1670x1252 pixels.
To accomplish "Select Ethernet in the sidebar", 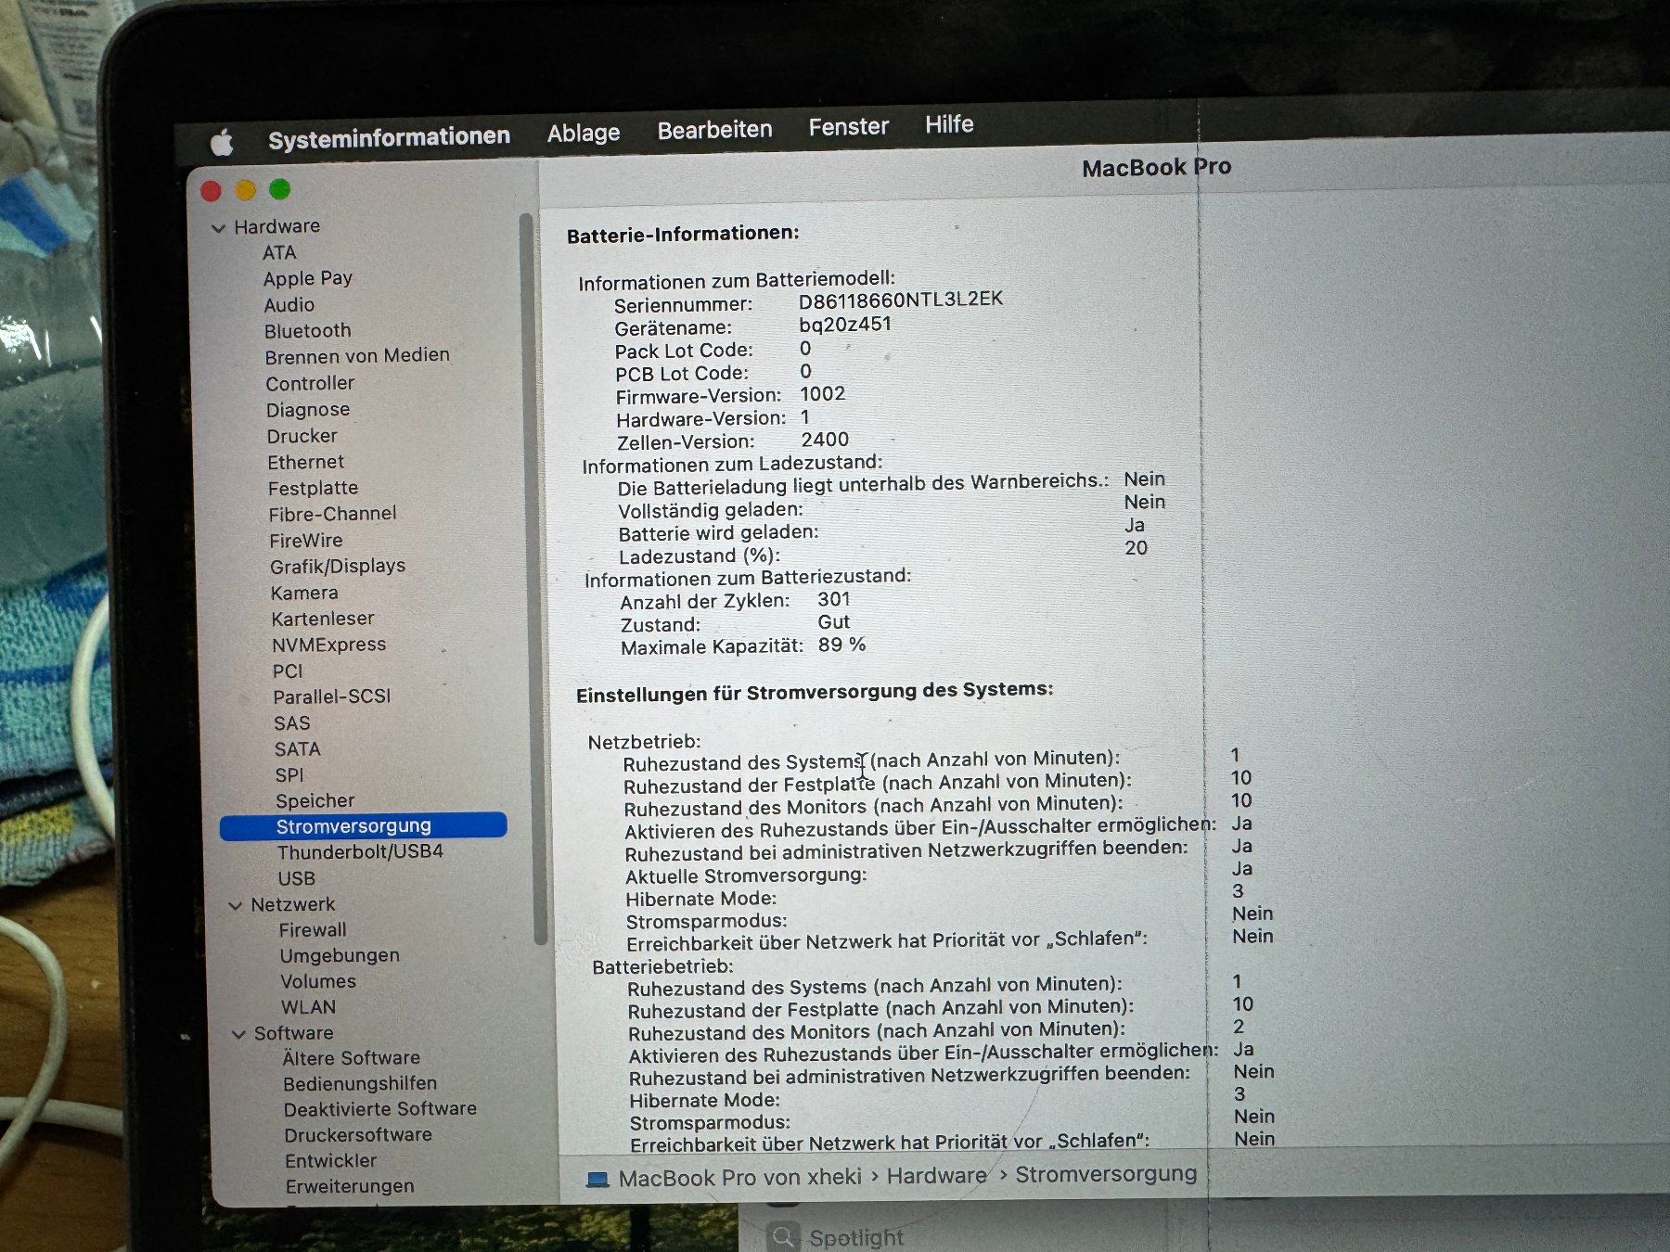I will click(305, 462).
